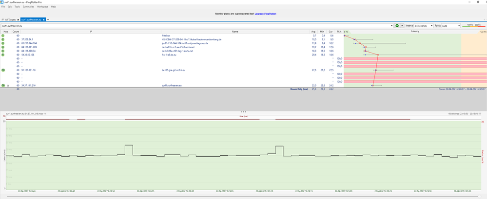Open the dropdown arrow beside the play button

tap(402, 26)
